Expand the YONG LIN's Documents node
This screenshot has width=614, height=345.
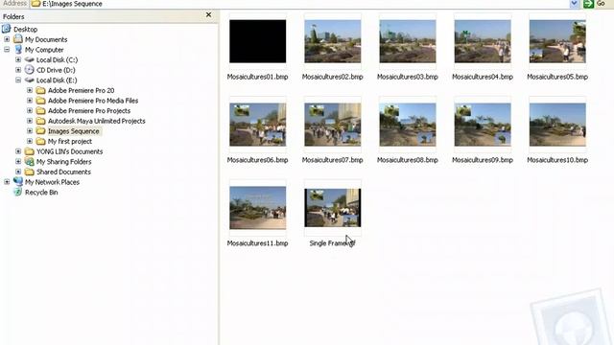click(x=18, y=151)
